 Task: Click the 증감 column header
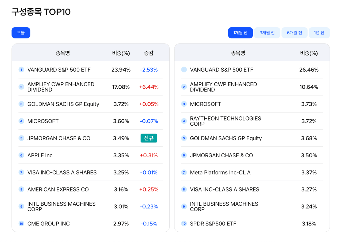[x=149, y=53]
